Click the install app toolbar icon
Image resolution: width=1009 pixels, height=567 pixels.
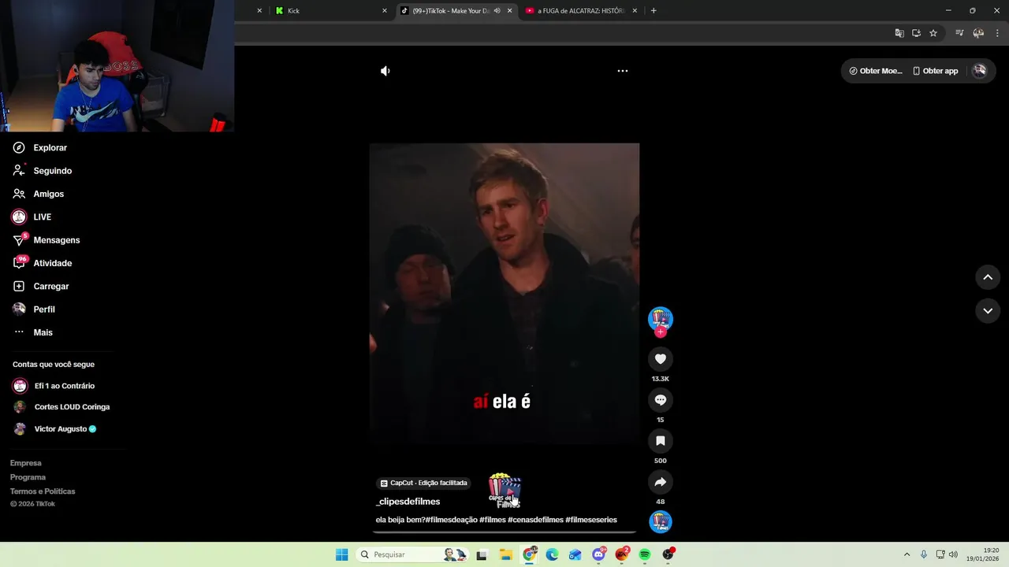pyautogui.click(x=916, y=33)
